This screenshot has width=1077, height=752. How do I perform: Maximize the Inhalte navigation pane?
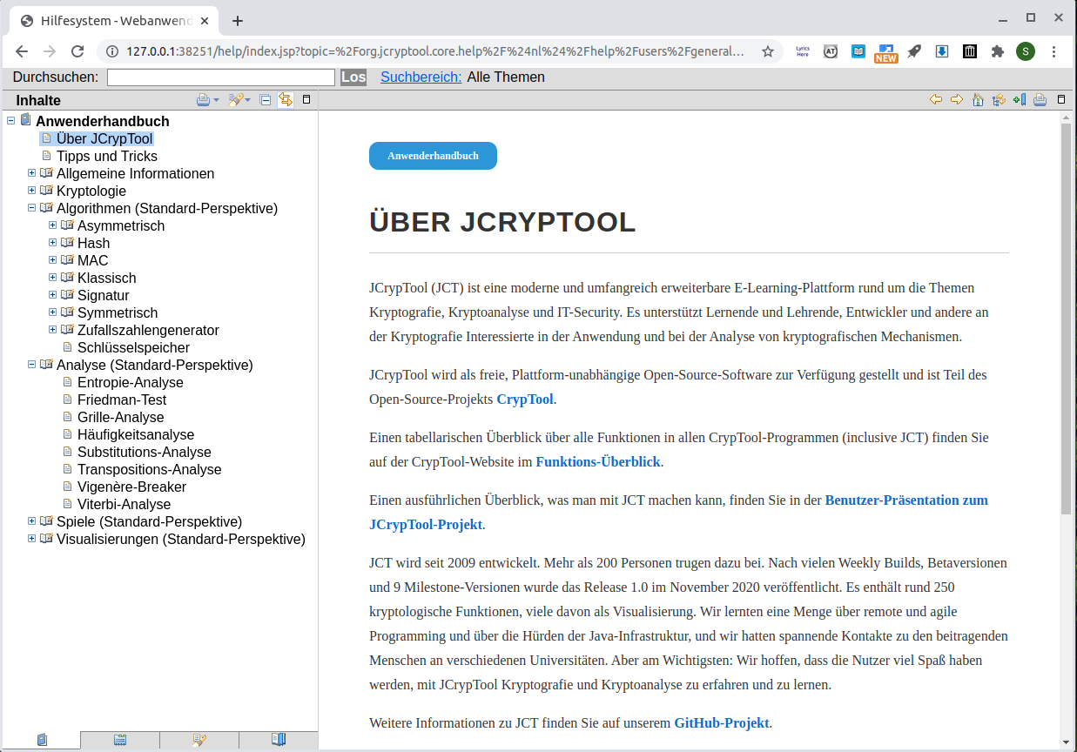(306, 99)
